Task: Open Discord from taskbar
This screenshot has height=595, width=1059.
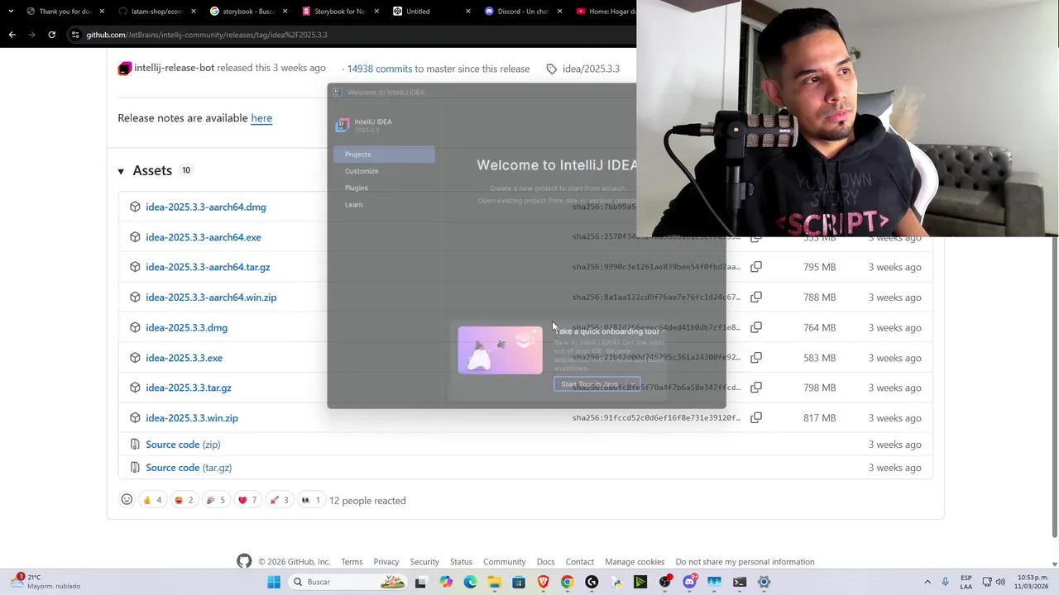Action: pyautogui.click(x=690, y=582)
